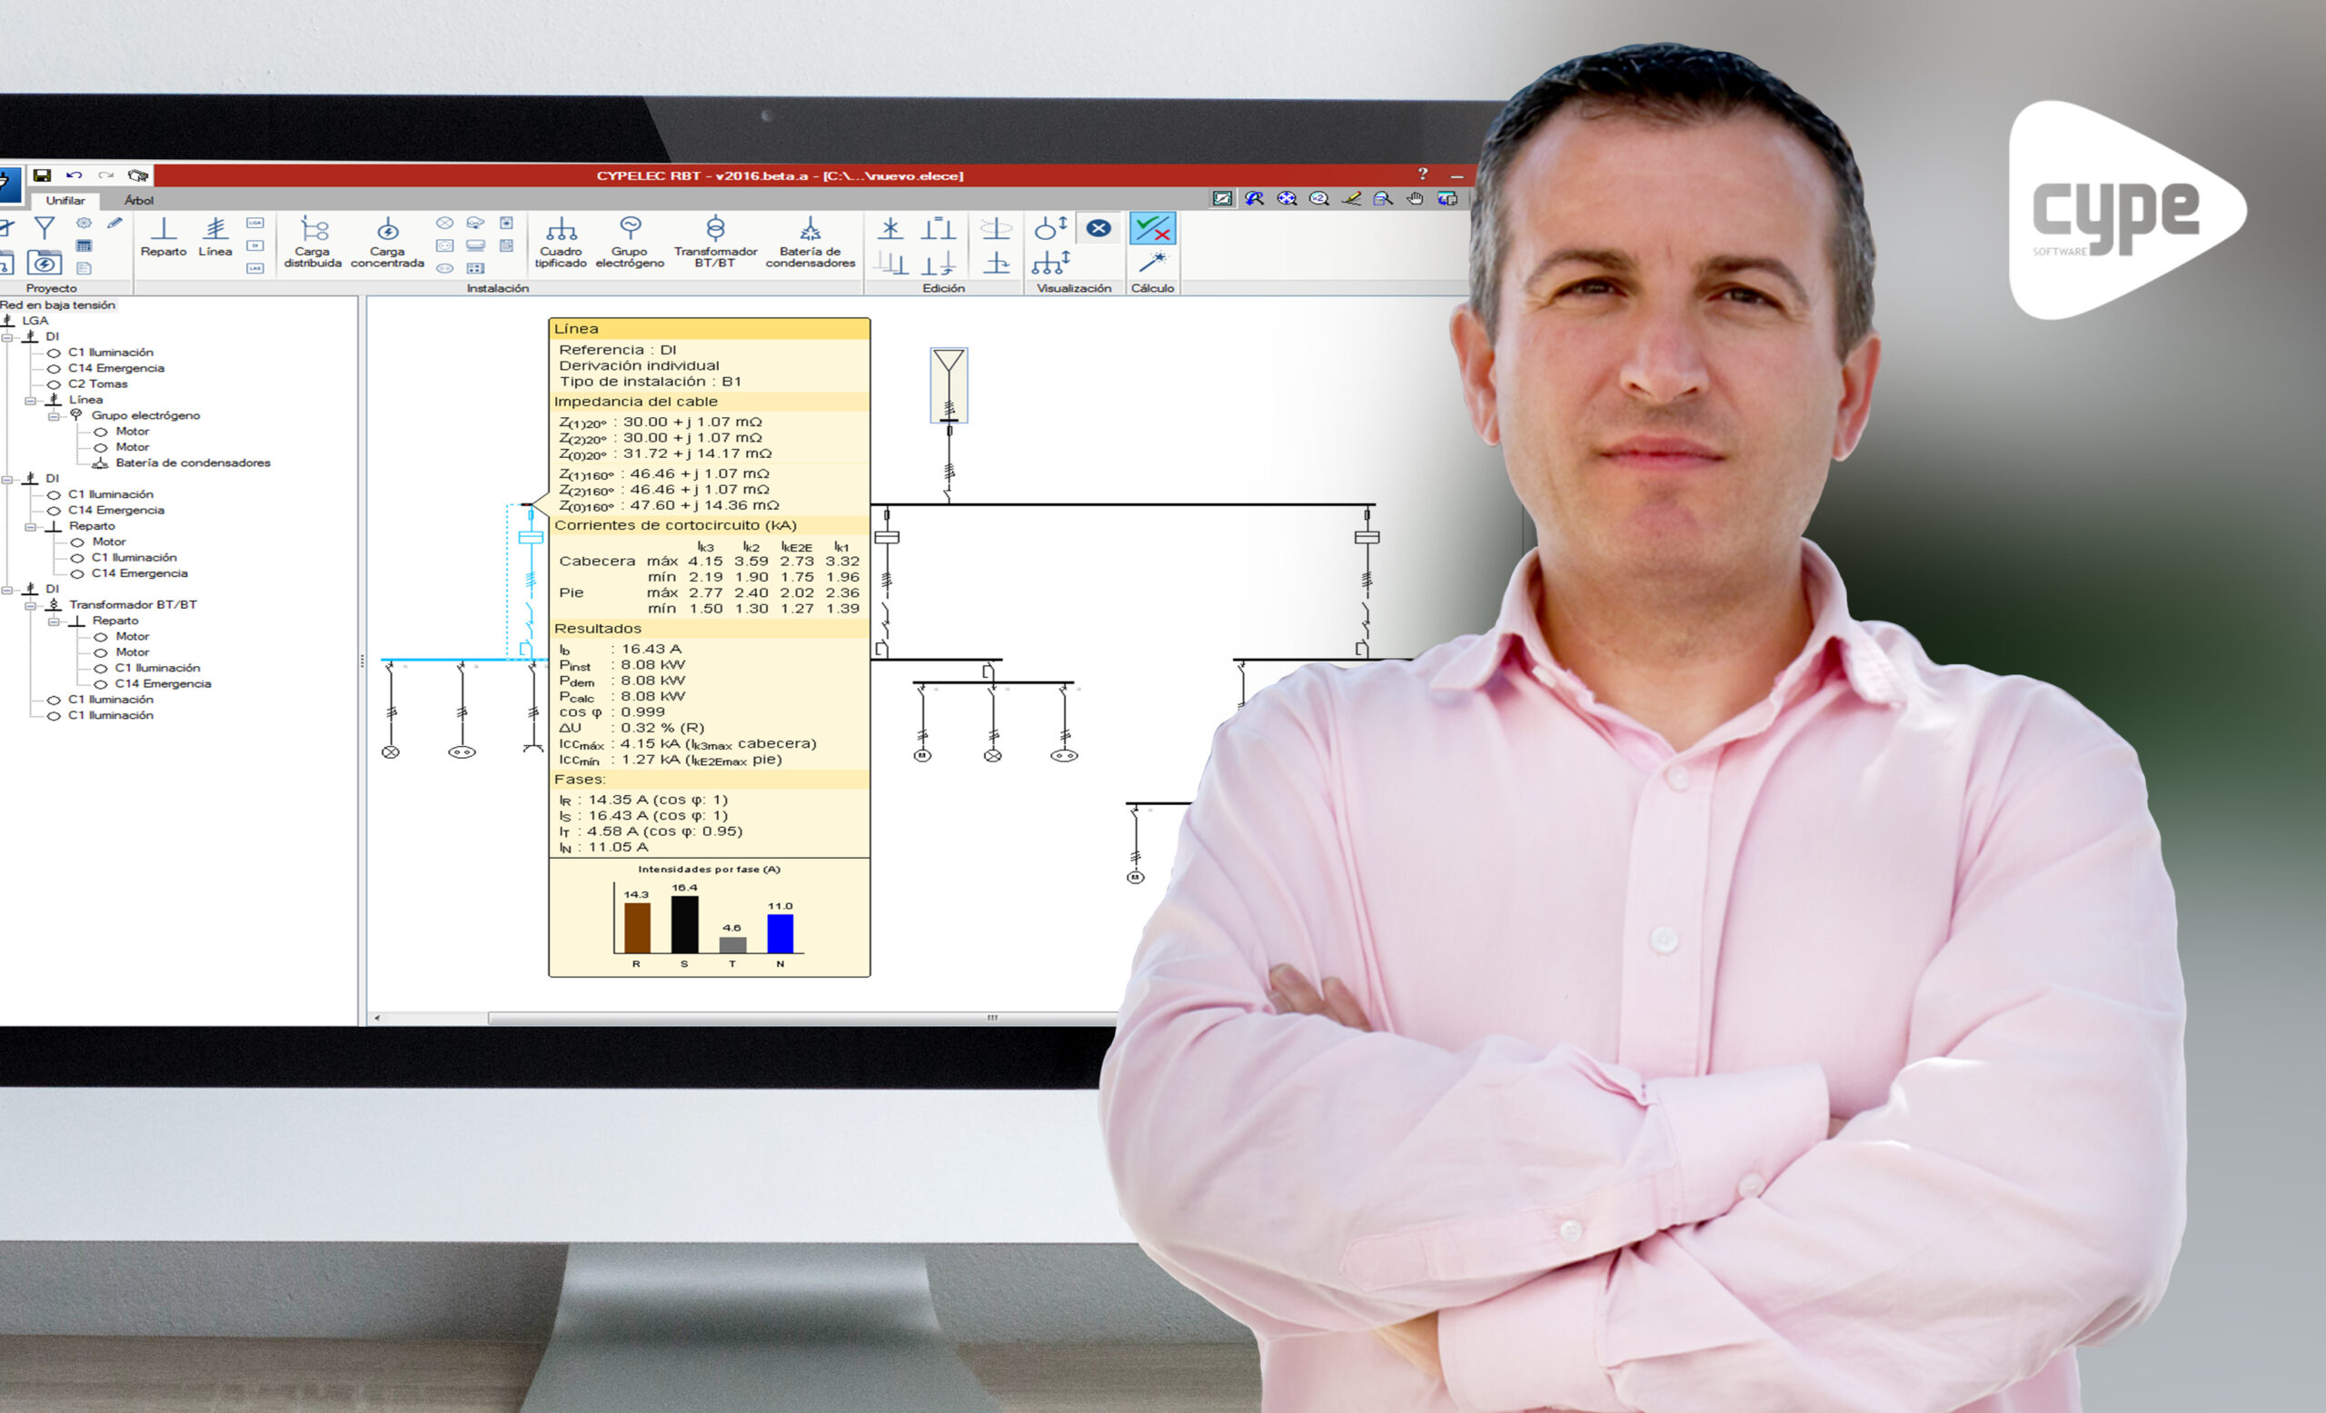The width and height of the screenshot is (2326, 1413).
Task: Collapse the DI node containing Transformador BT/BT
Action: pyautogui.click(x=6, y=590)
